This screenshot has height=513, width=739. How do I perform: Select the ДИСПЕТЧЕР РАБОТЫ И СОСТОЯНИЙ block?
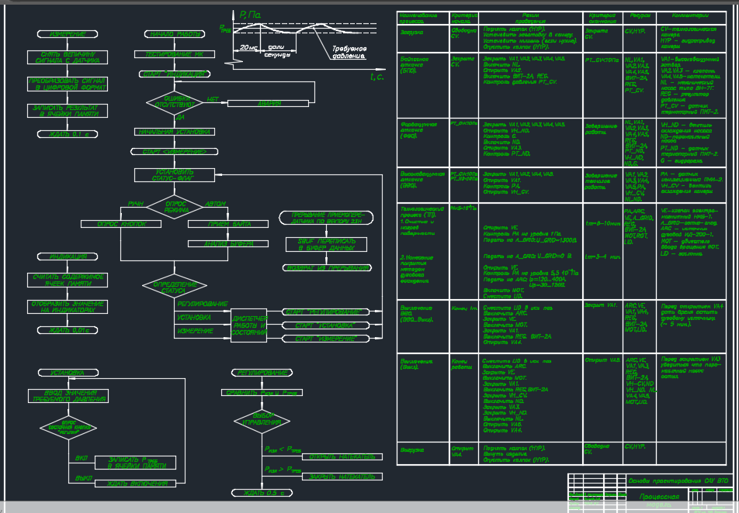tap(249, 325)
